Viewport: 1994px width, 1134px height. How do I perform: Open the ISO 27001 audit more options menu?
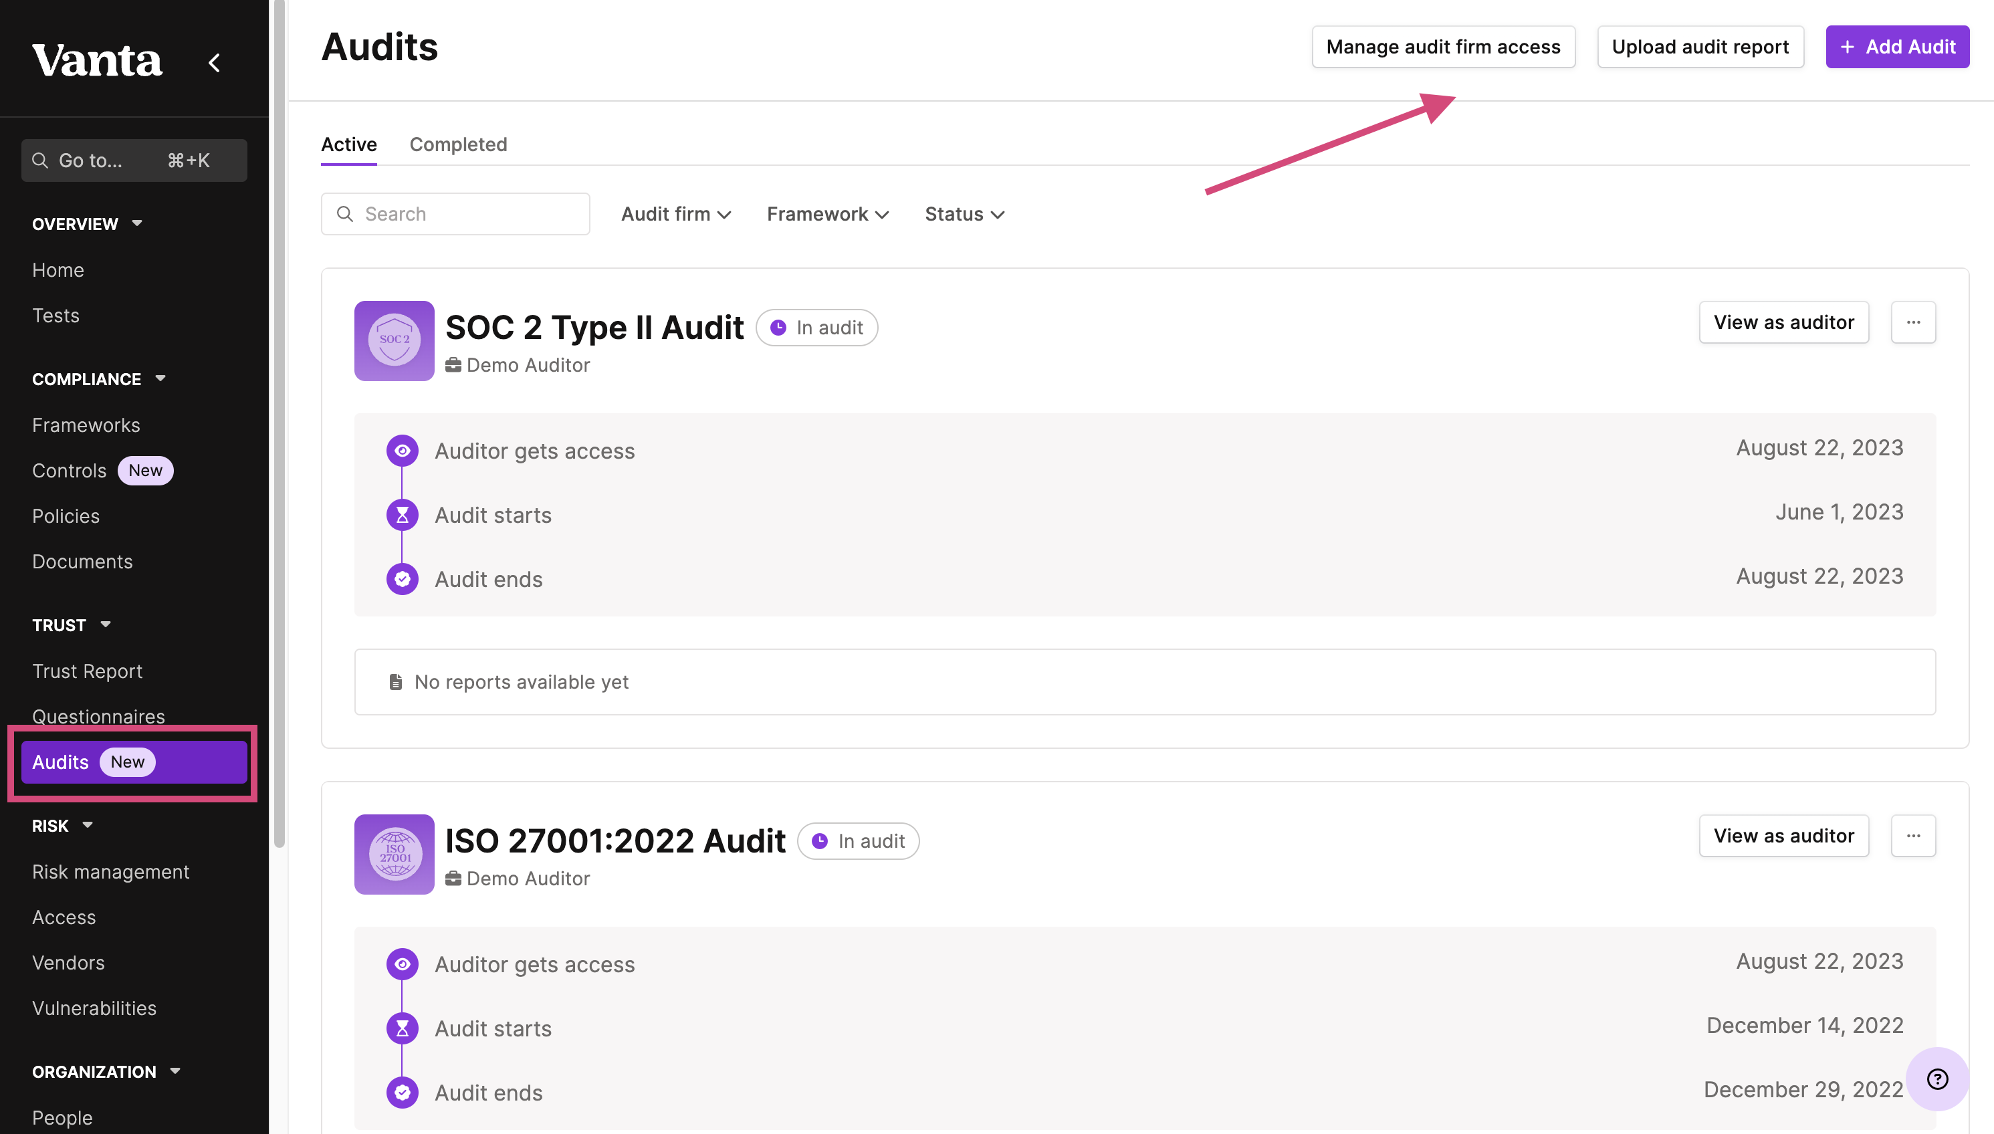[x=1913, y=836]
